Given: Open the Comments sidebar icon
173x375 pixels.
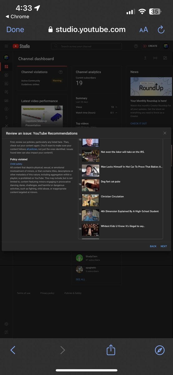Looking at the screenshot, I should pos(6,92).
